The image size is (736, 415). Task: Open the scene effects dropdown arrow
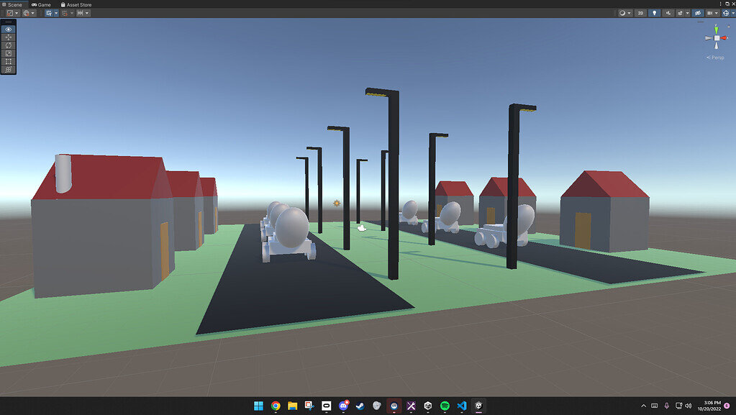(x=687, y=13)
